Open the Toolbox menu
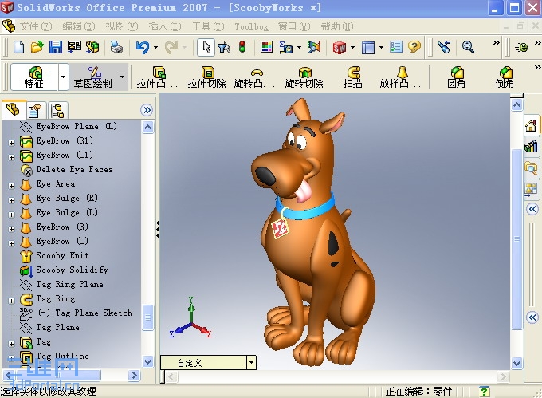This screenshot has width=542, height=398. click(251, 26)
